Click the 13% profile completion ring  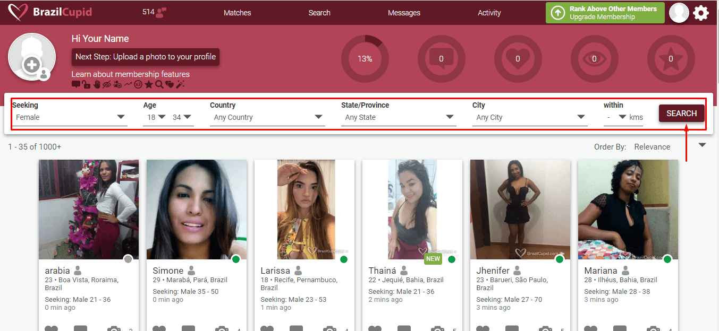click(x=365, y=59)
